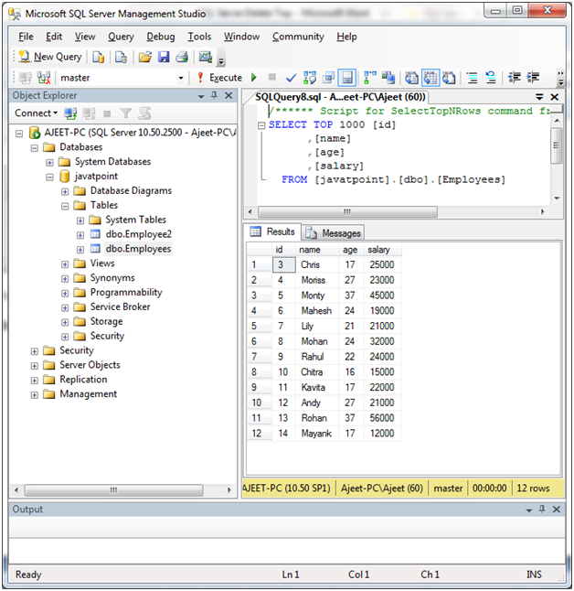The width and height of the screenshot is (574, 591).
Task: Switch to the Messages tab
Action: [x=333, y=233]
